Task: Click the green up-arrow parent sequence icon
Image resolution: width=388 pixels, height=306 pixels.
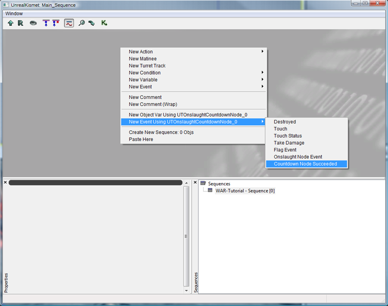Action: pyautogui.click(x=10, y=23)
